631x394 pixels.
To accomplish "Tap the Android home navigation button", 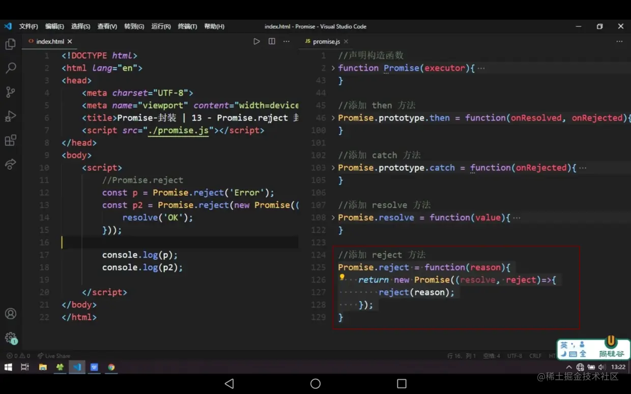I will (x=315, y=383).
